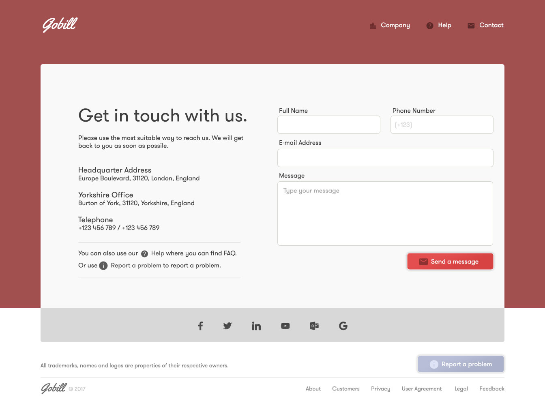Click the trademarks notice text in footer
The image size is (545, 412).
coord(134,365)
